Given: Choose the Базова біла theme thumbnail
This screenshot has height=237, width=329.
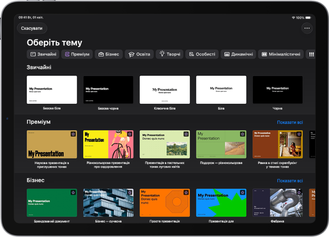Looking at the screenshot, I should [52, 90].
